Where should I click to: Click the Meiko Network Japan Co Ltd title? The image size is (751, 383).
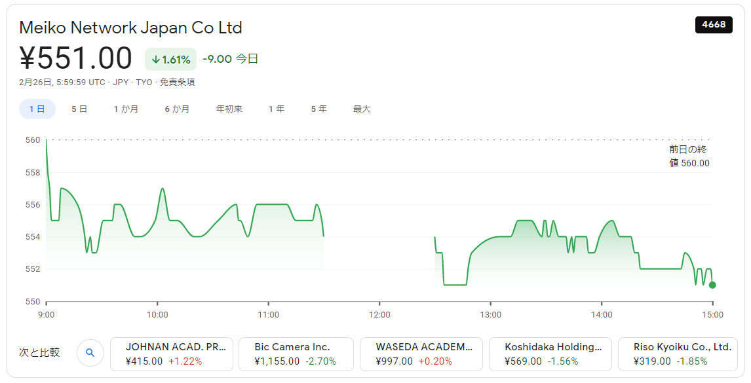(130, 27)
